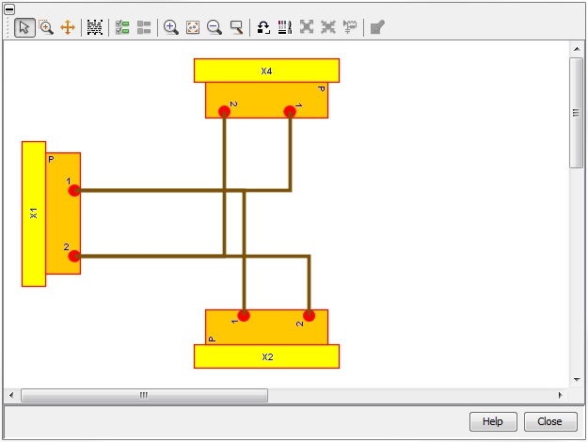This screenshot has height=442, width=588.
Task: Click pin 1 of connector X1
Action: [x=74, y=191]
